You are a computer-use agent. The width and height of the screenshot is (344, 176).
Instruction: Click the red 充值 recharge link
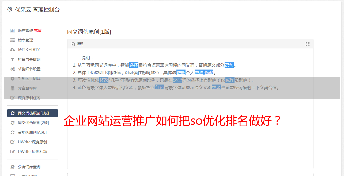[38, 30]
